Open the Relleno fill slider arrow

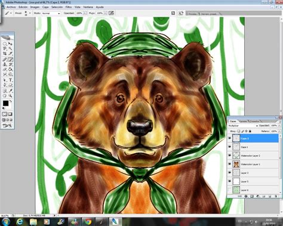point(279,131)
